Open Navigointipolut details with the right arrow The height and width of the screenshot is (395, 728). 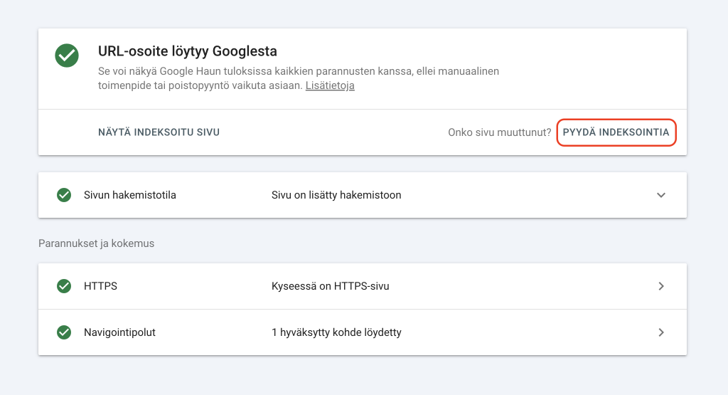(x=661, y=332)
